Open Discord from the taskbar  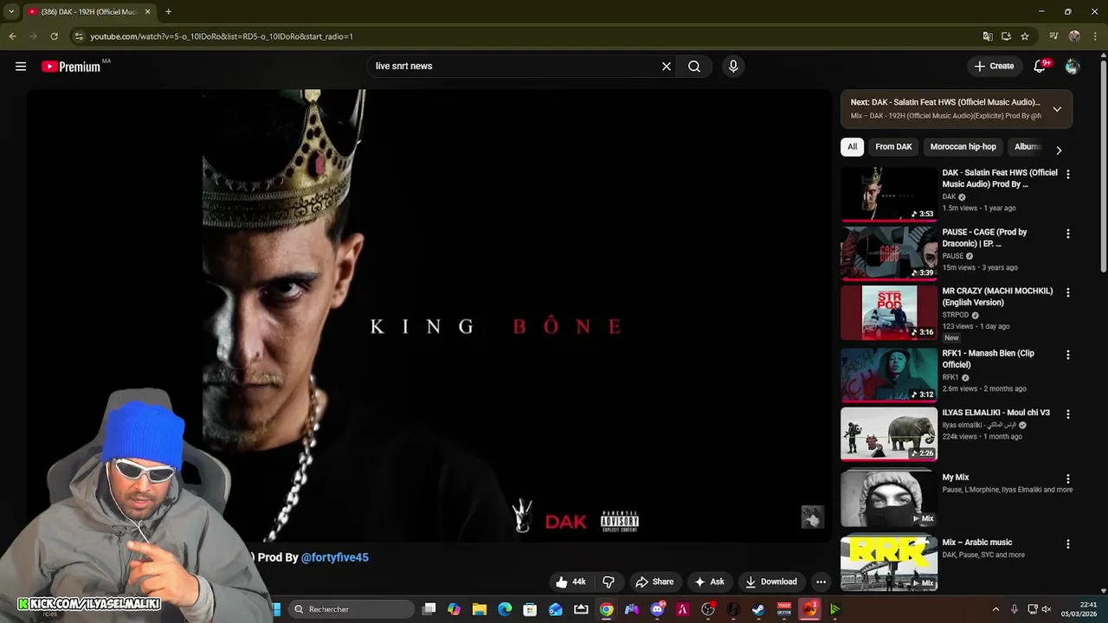658,609
